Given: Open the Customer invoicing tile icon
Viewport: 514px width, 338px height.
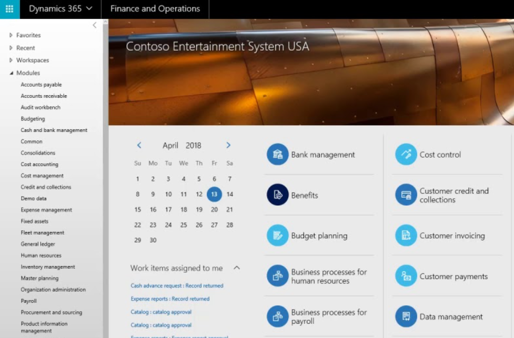Looking at the screenshot, I should coord(406,235).
